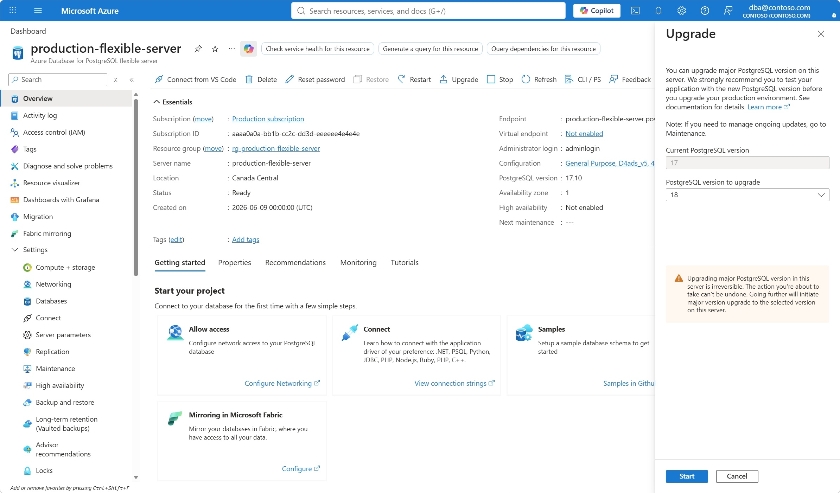Add the server to favorites with the star
This screenshot has height=493, width=840.
click(x=215, y=49)
